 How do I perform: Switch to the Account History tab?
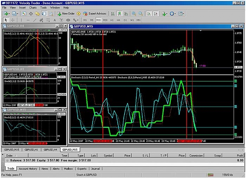click(28, 169)
